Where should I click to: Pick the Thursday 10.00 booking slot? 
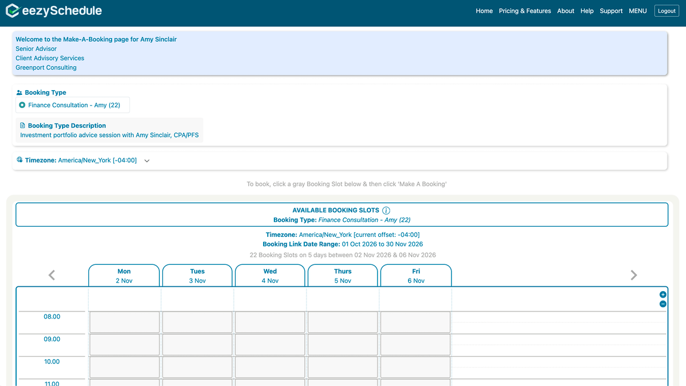click(x=342, y=367)
